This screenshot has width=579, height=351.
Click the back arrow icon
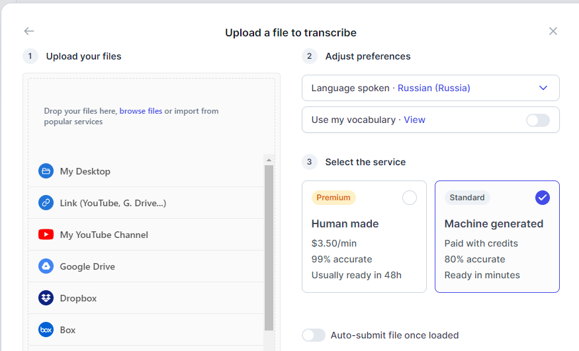pos(28,31)
